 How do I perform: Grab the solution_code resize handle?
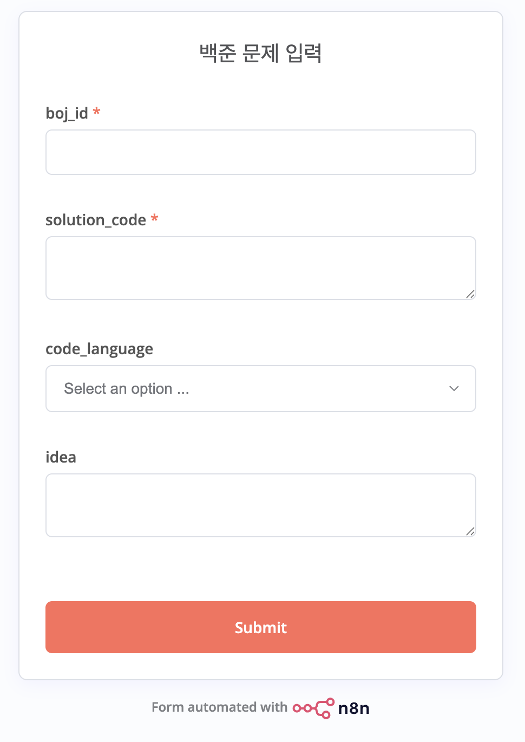click(x=470, y=294)
